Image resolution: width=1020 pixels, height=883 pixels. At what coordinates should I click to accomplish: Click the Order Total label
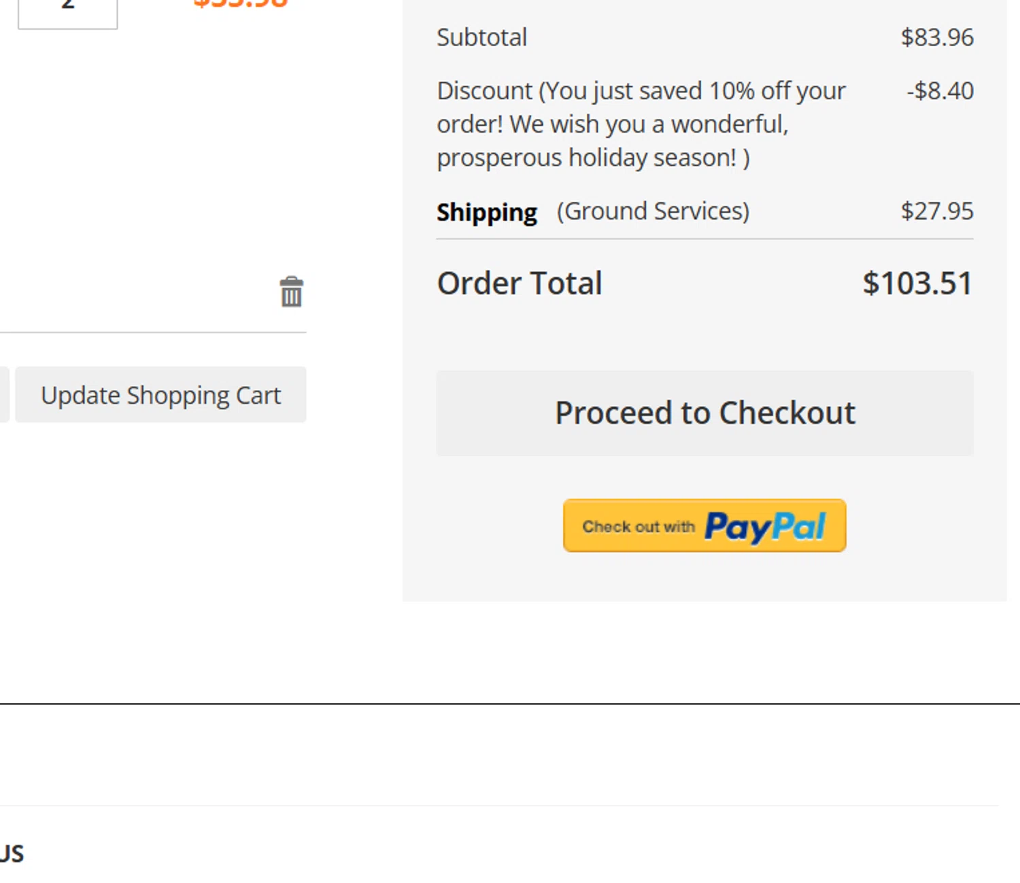520,283
